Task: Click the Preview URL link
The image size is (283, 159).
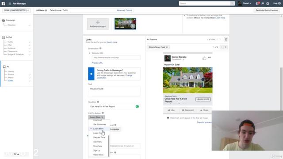Action: click(97, 63)
